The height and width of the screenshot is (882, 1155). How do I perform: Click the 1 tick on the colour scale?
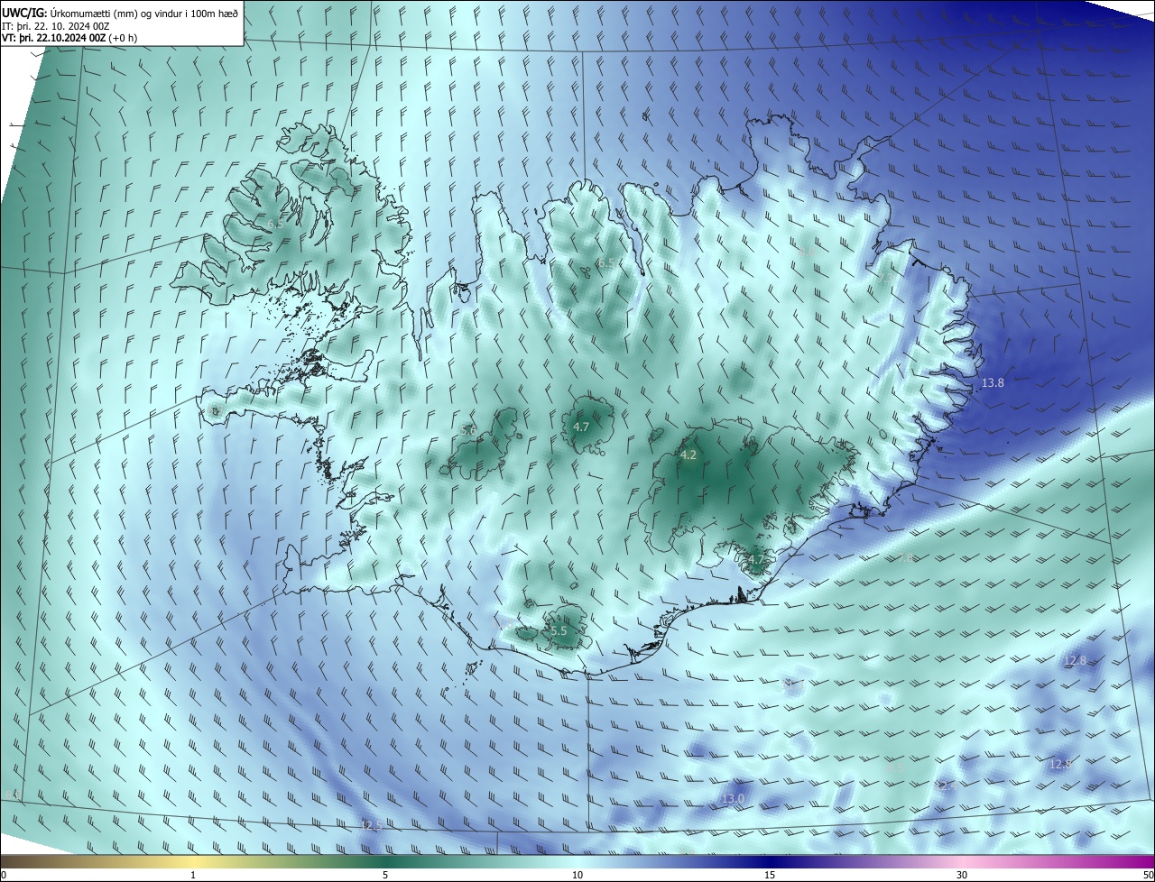193,876
